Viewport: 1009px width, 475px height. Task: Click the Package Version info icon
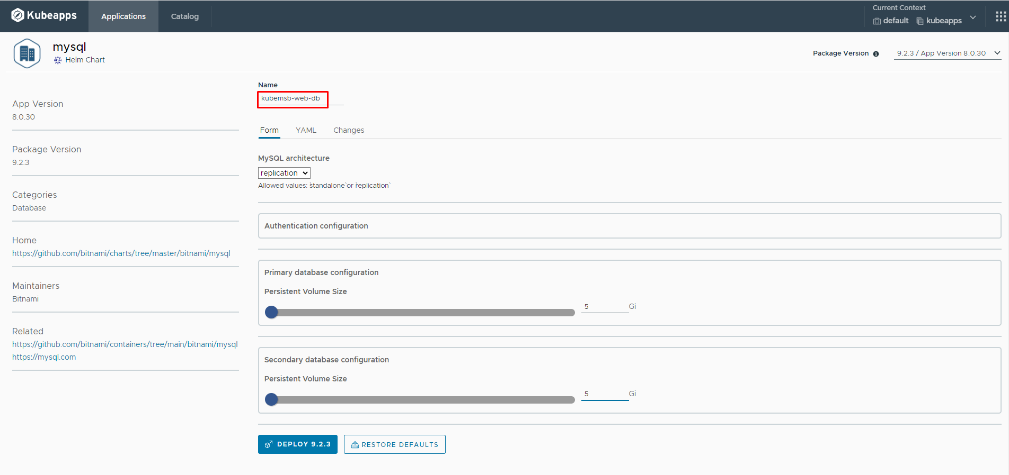[x=876, y=54]
